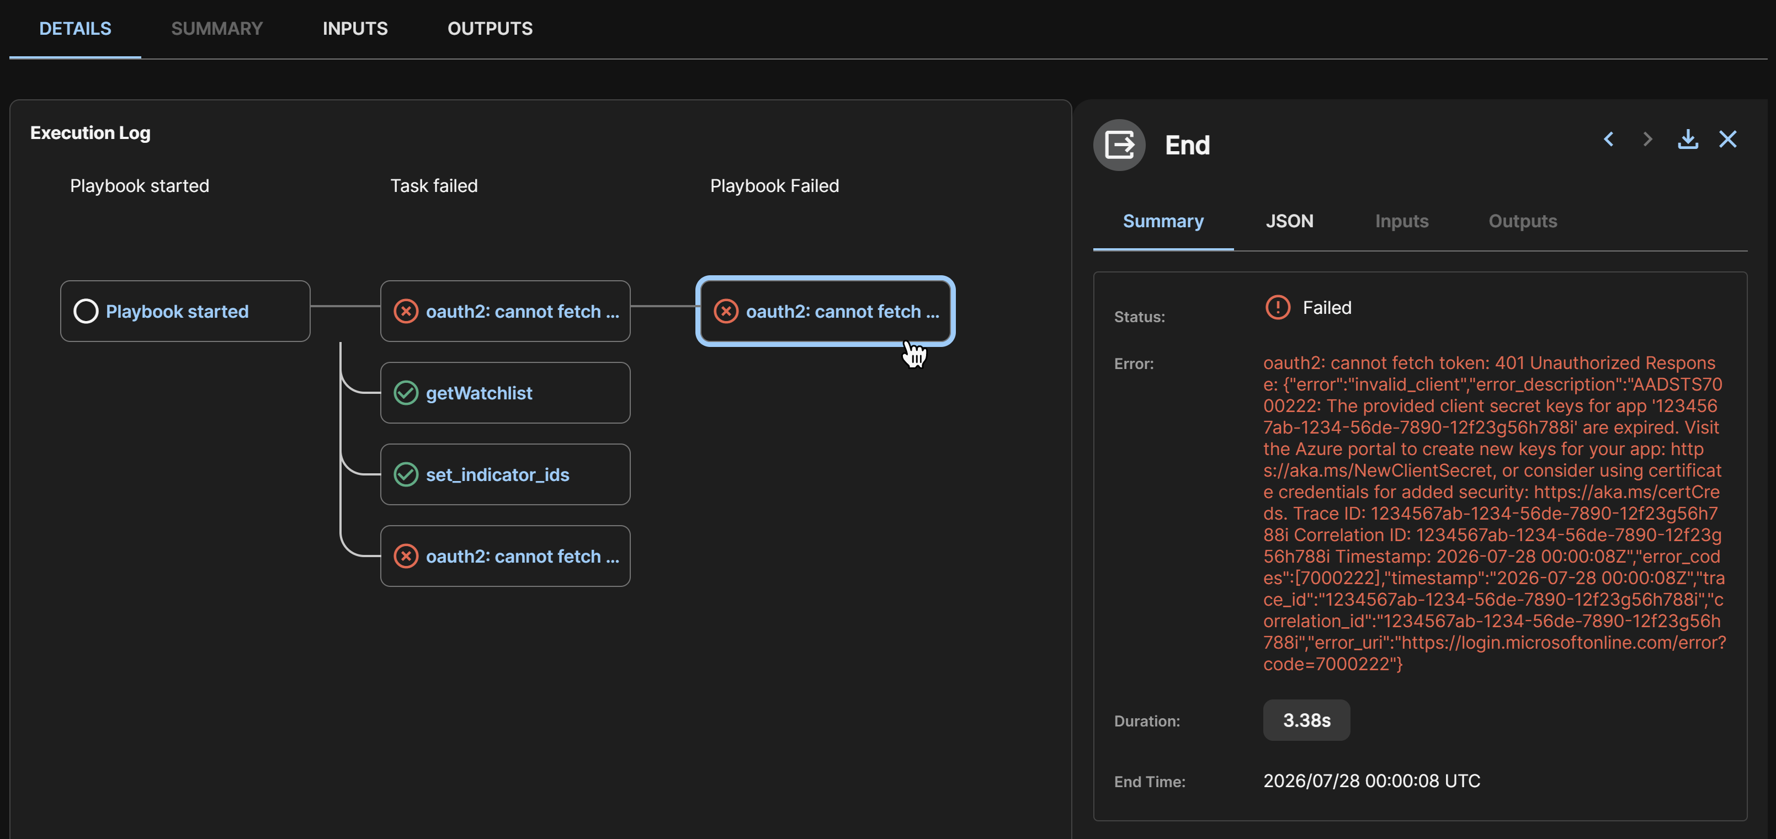1776x839 pixels.
Task: Click the End Time: field label
Action: [1149, 782]
